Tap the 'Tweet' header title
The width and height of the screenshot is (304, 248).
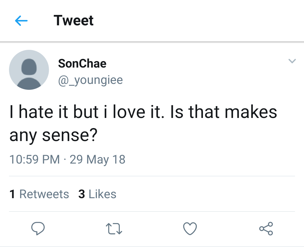(73, 21)
